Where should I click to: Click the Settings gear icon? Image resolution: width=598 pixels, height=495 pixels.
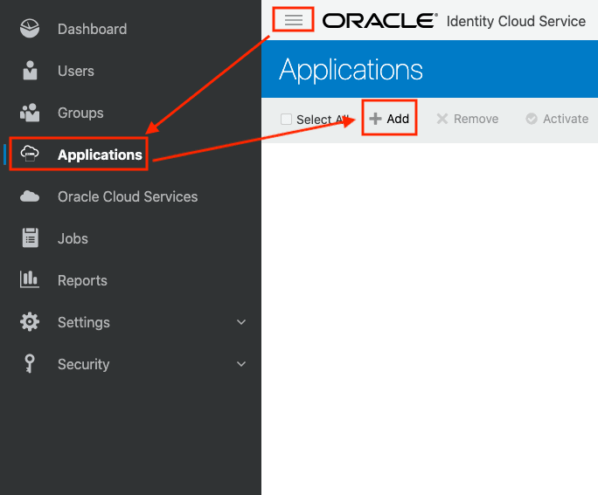click(x=30, y=322)
